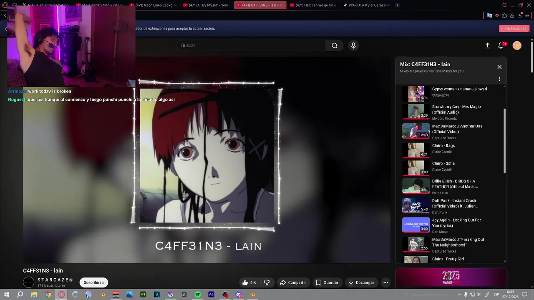Open Google Translate extension icon
Viewport: 534px width, 300px height.
[489, 15]
